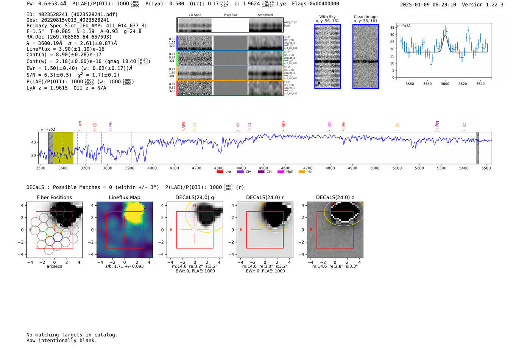Click the ID: 4023528241 text line
Image resolution: width=530 pixels, height=361 pixels.
(x=72, y=14)
